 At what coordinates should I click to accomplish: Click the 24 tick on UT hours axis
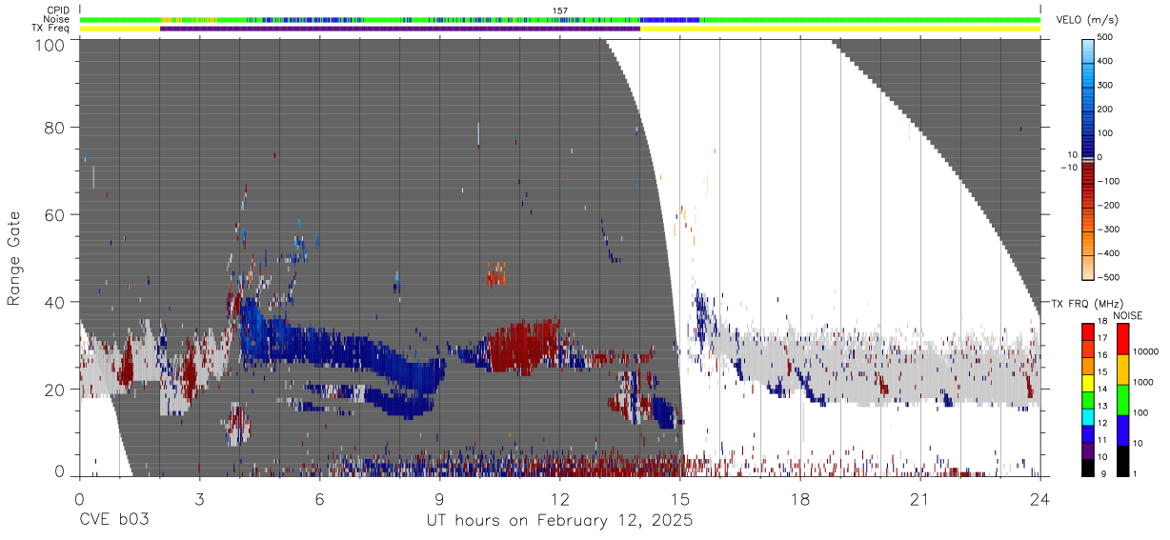tap(1039, 499)
